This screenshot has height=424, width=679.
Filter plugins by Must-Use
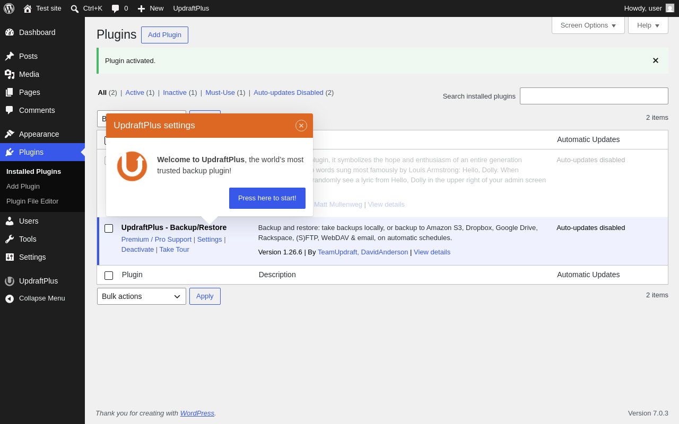220,92
